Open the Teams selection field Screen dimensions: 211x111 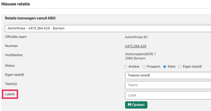pos(168,85)
